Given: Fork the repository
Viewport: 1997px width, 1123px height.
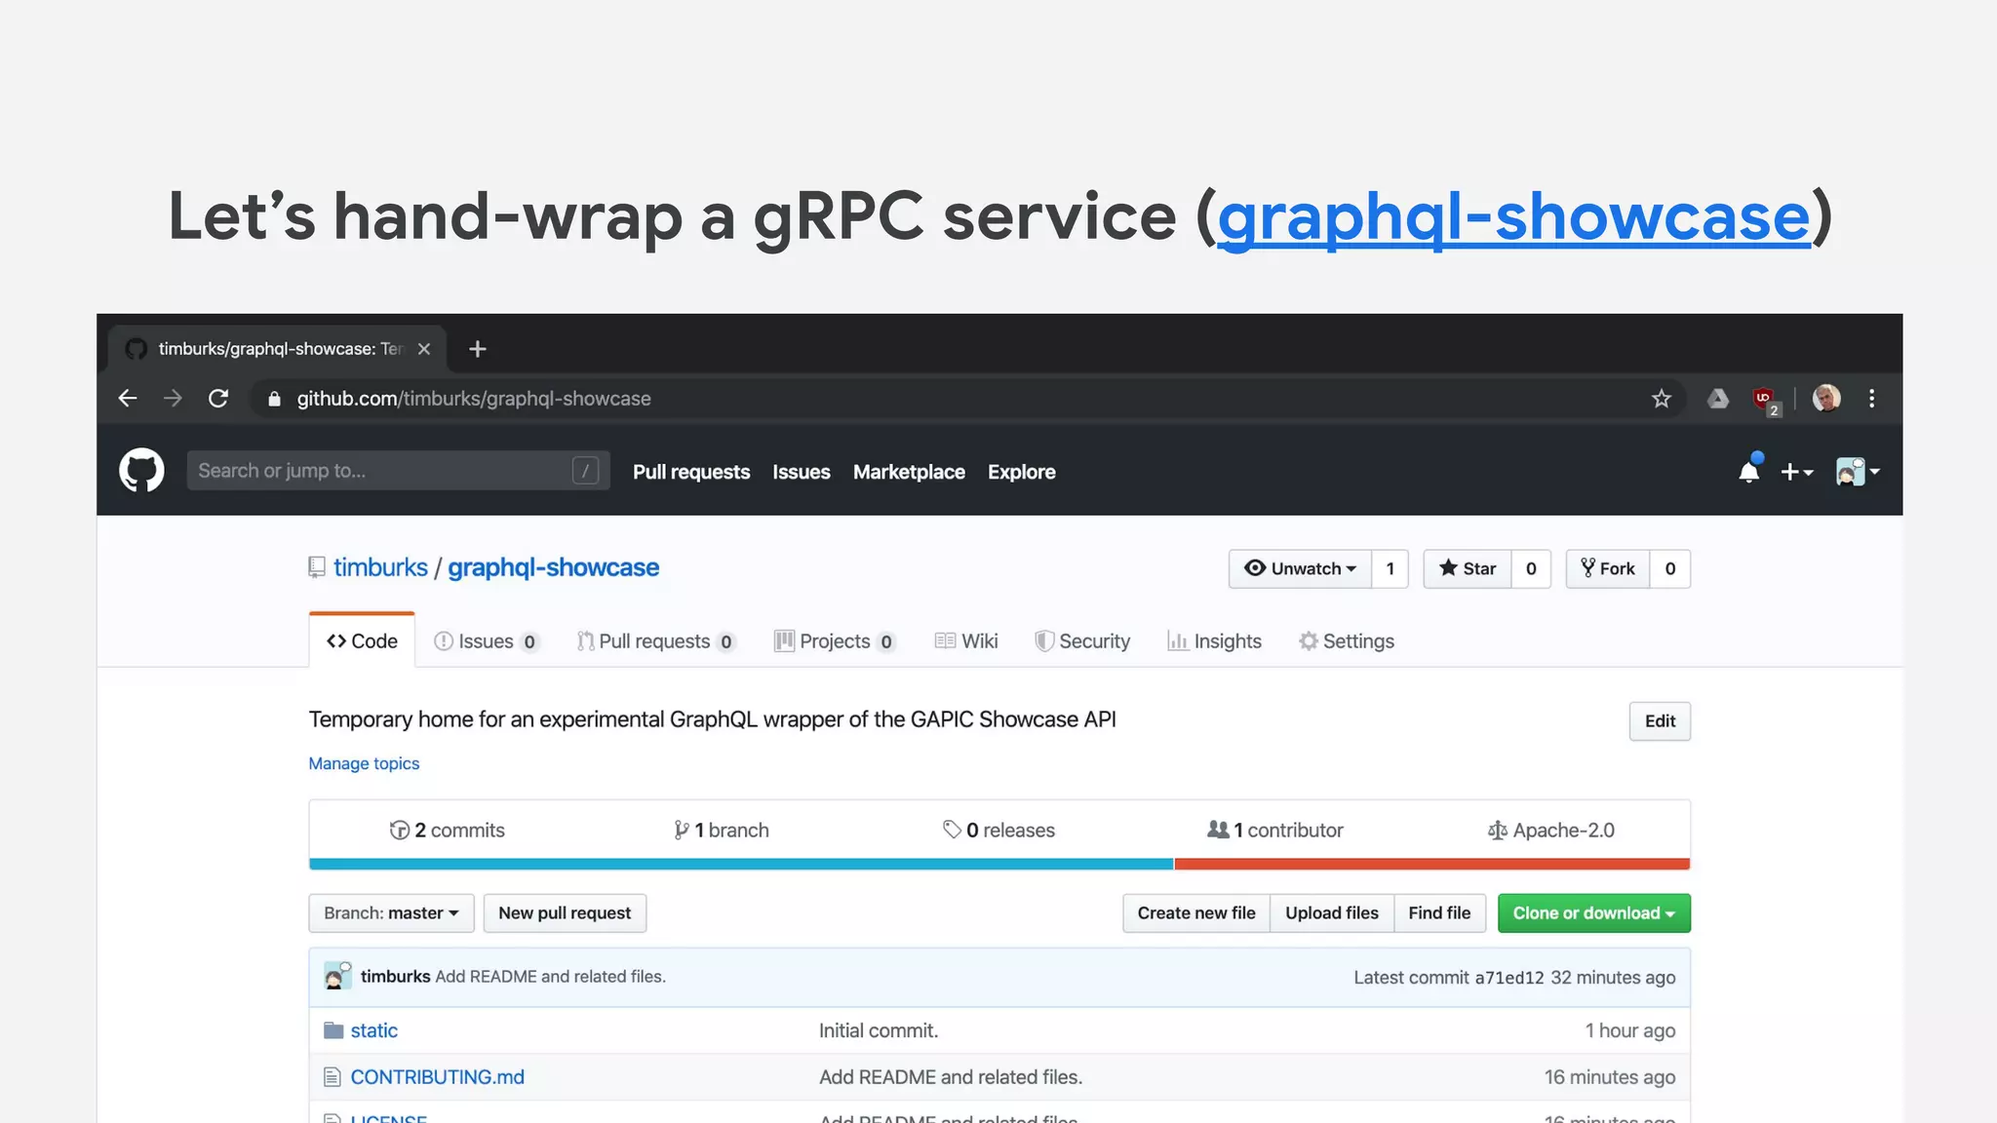Looking at the screenshot, I should pos(1608,568).
